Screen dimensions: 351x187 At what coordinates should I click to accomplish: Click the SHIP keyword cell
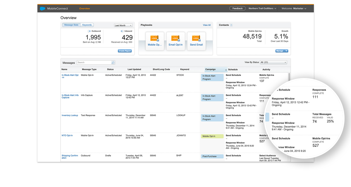point(179,156)
